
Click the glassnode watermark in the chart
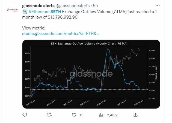91,74
